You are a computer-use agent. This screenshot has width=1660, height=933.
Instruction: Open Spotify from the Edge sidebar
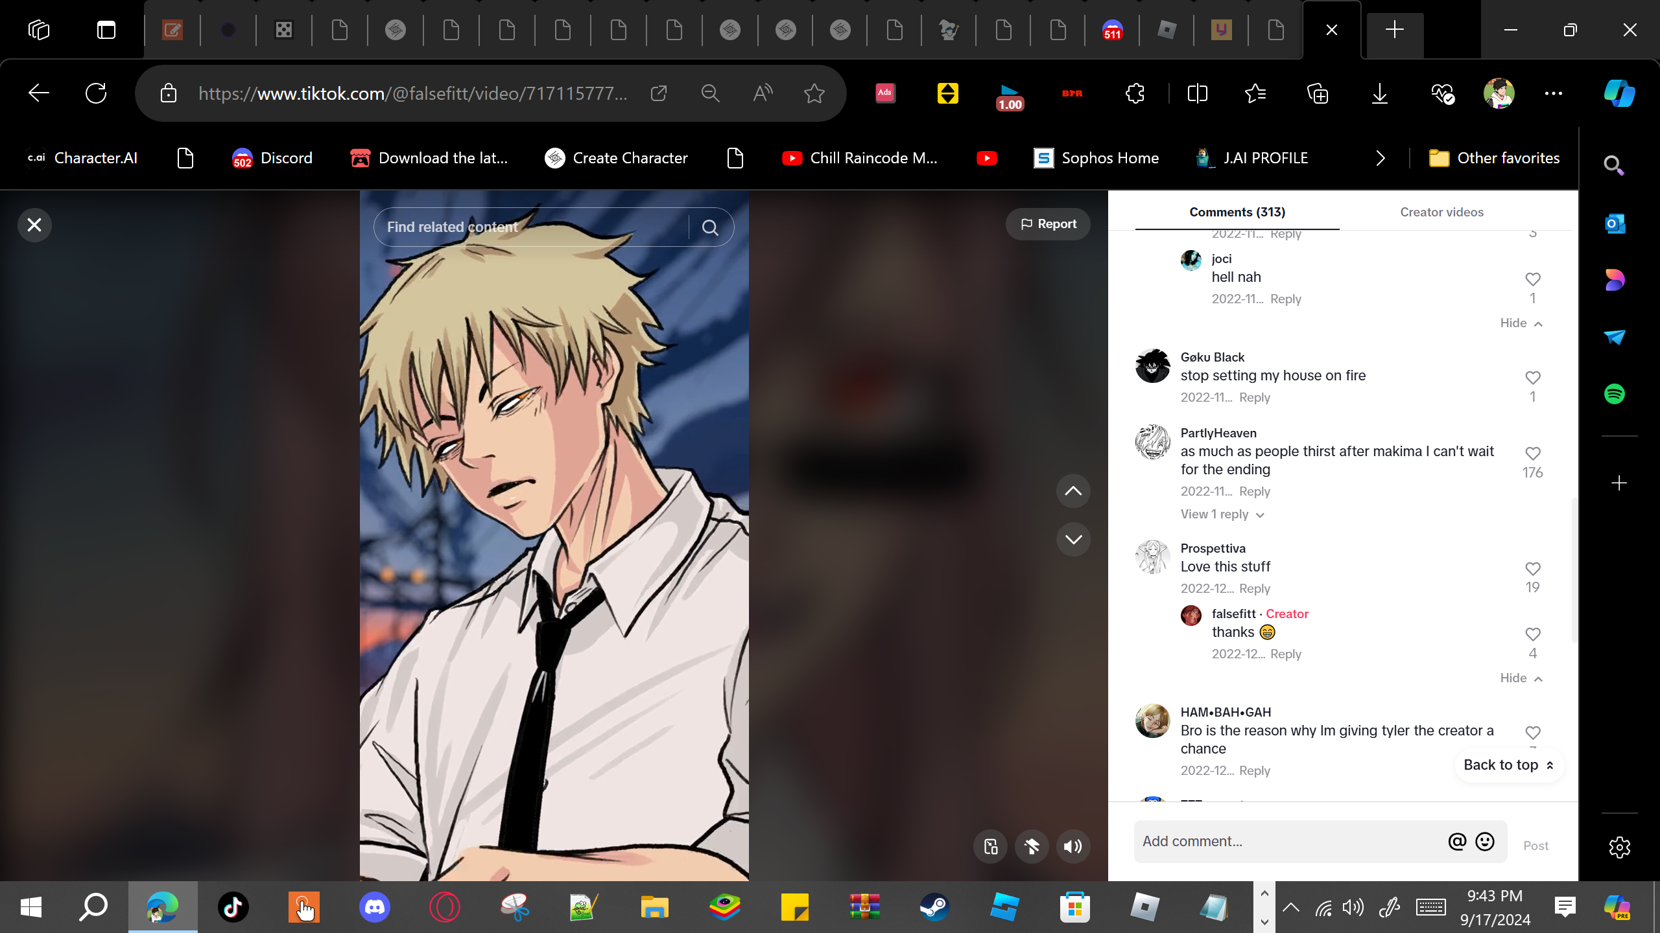[1614, 394]
